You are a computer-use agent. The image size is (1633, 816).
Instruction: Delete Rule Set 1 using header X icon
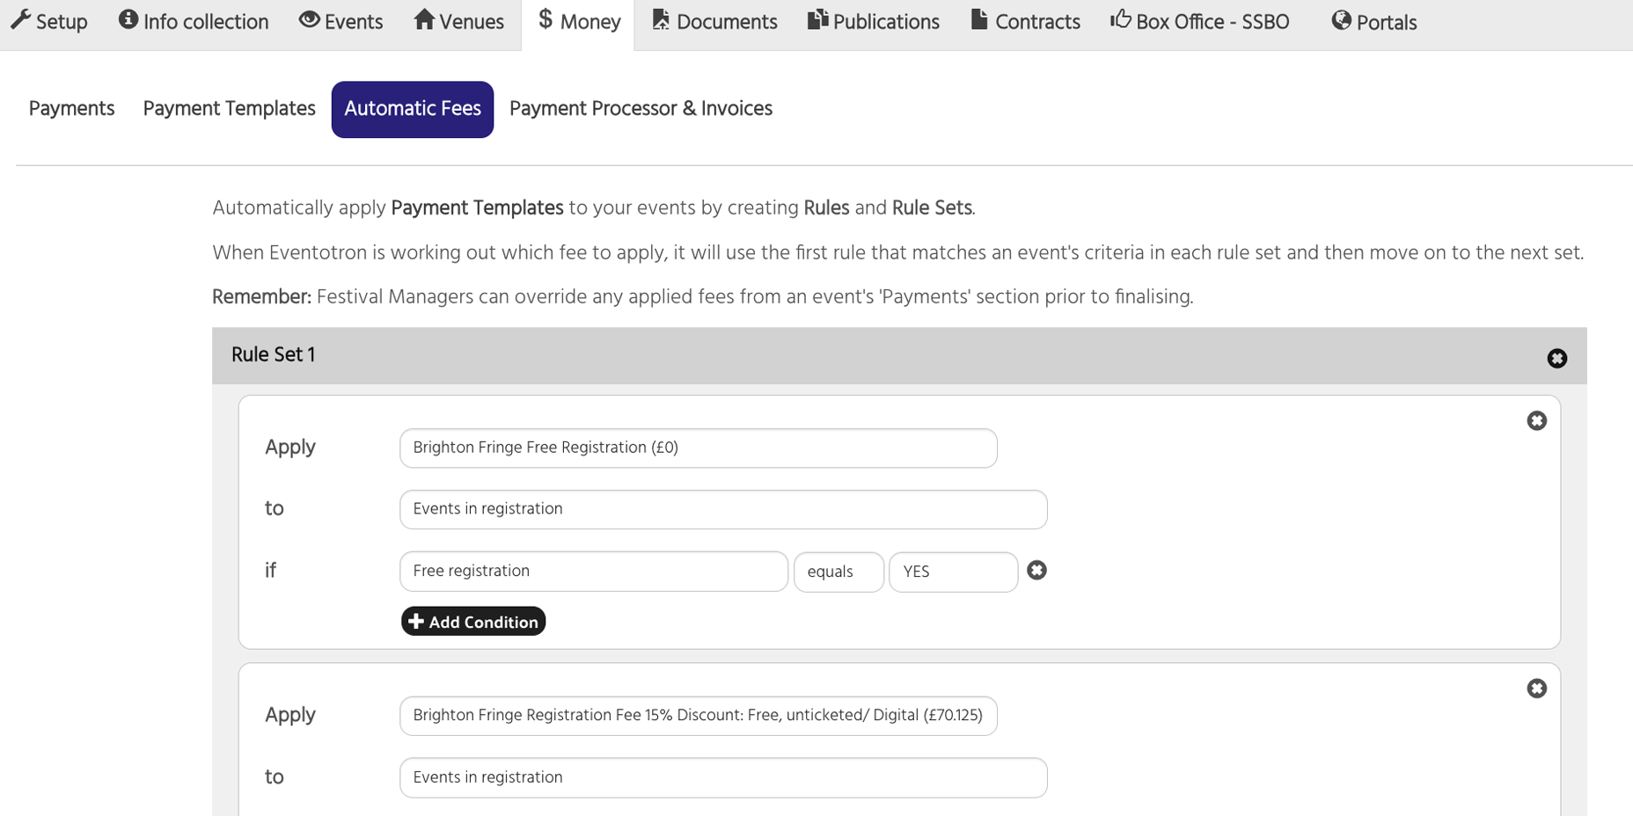1556,358
